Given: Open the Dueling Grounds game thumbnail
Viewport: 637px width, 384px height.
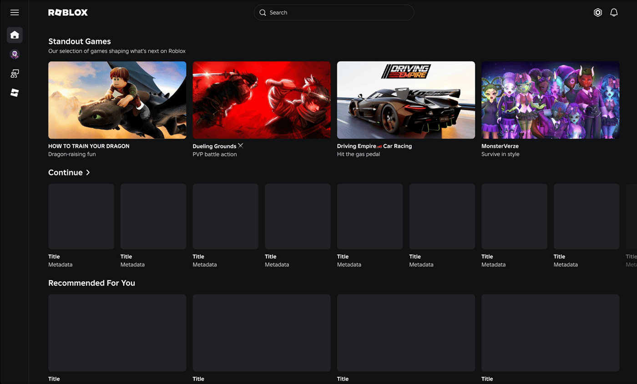Looking at the screenshot, I should click(262, 100).
